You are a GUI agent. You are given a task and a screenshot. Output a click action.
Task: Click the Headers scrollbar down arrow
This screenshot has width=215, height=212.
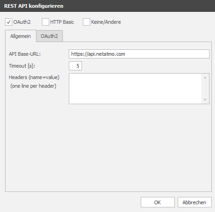point(205,100)
